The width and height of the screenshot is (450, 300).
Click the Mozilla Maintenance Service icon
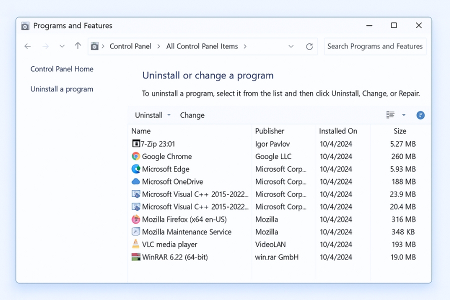[x=136, y=232]
